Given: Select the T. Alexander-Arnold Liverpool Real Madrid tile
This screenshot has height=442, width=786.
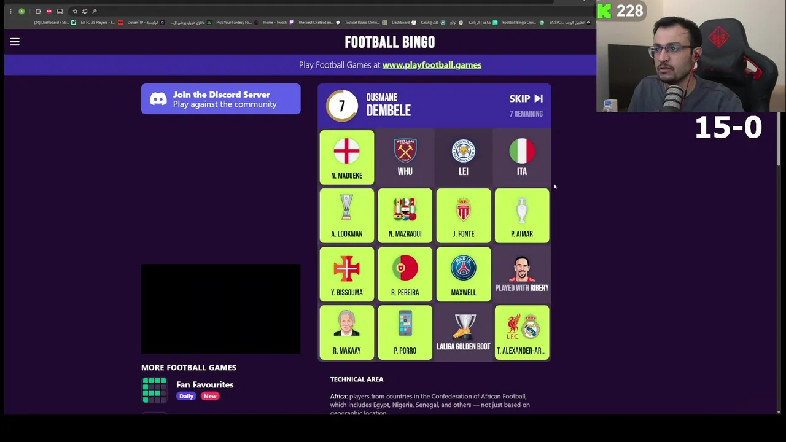Looking at the screenshot, I should 522,332.
